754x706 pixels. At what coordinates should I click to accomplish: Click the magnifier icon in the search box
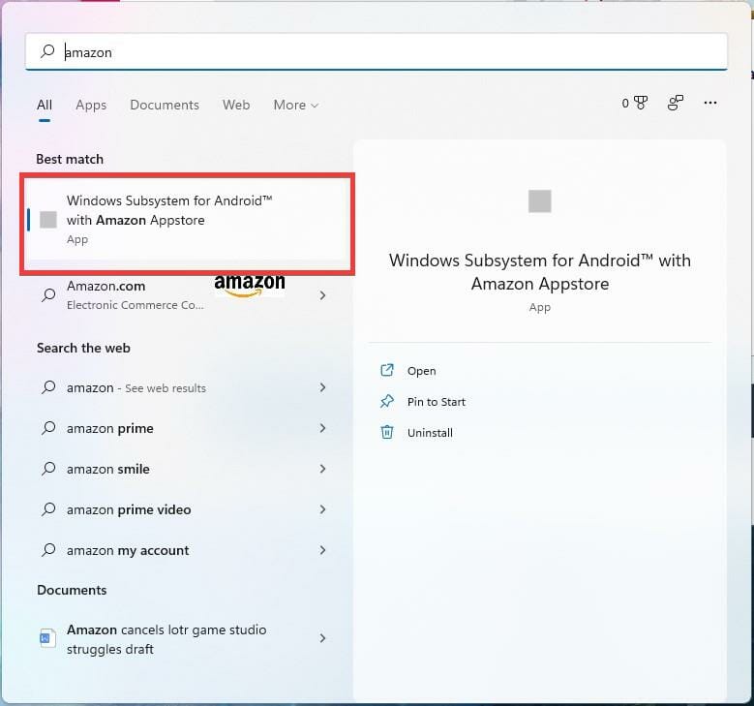(47, 51)
